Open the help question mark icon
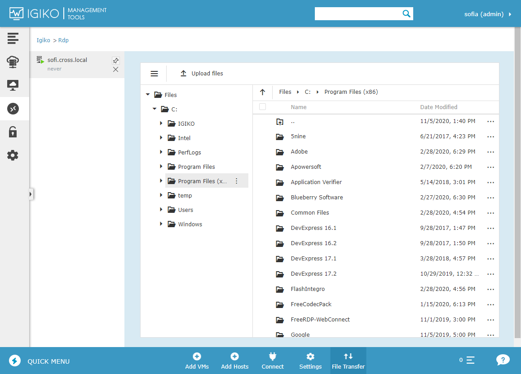The width and height of the screenshot is (521, 374). point(503,359)
